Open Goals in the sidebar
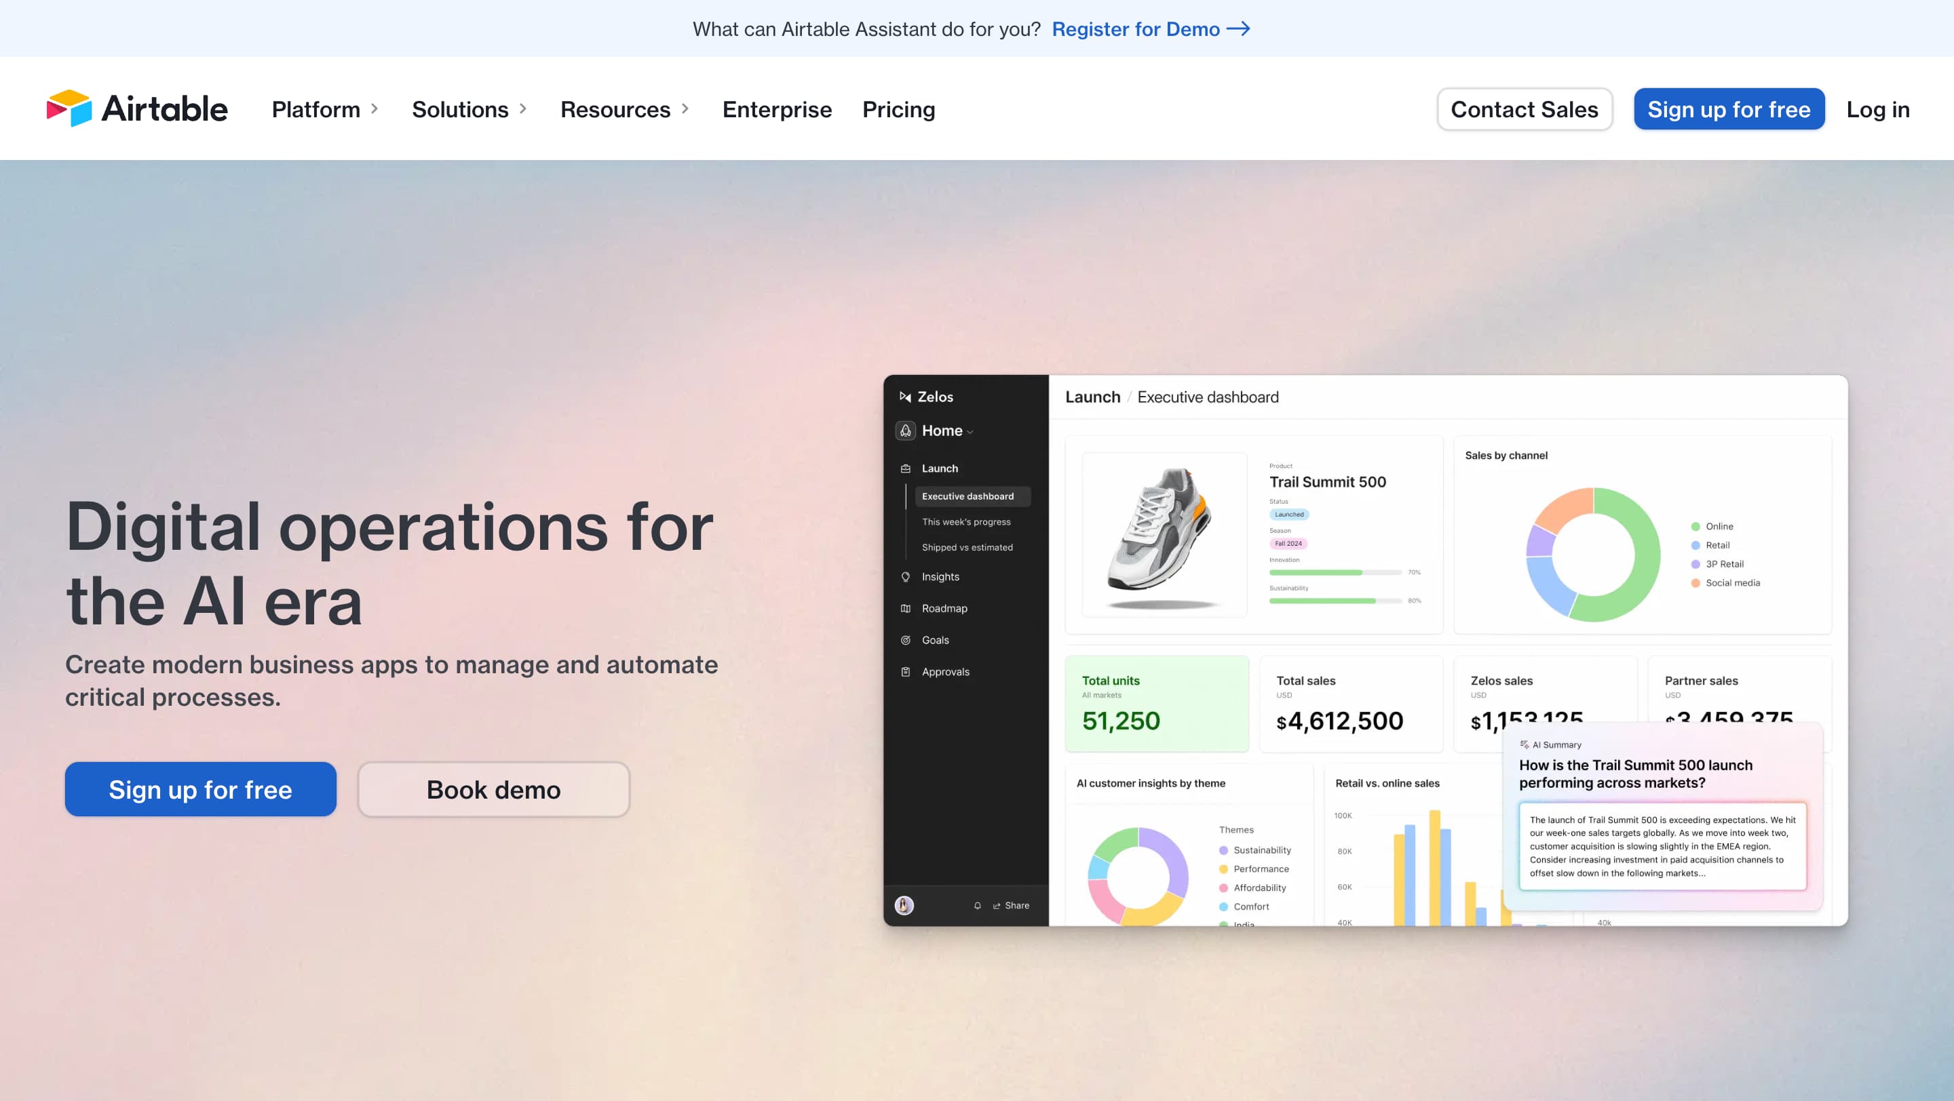This screenshot has width=1954, height=1101. [x=936, y=640]
